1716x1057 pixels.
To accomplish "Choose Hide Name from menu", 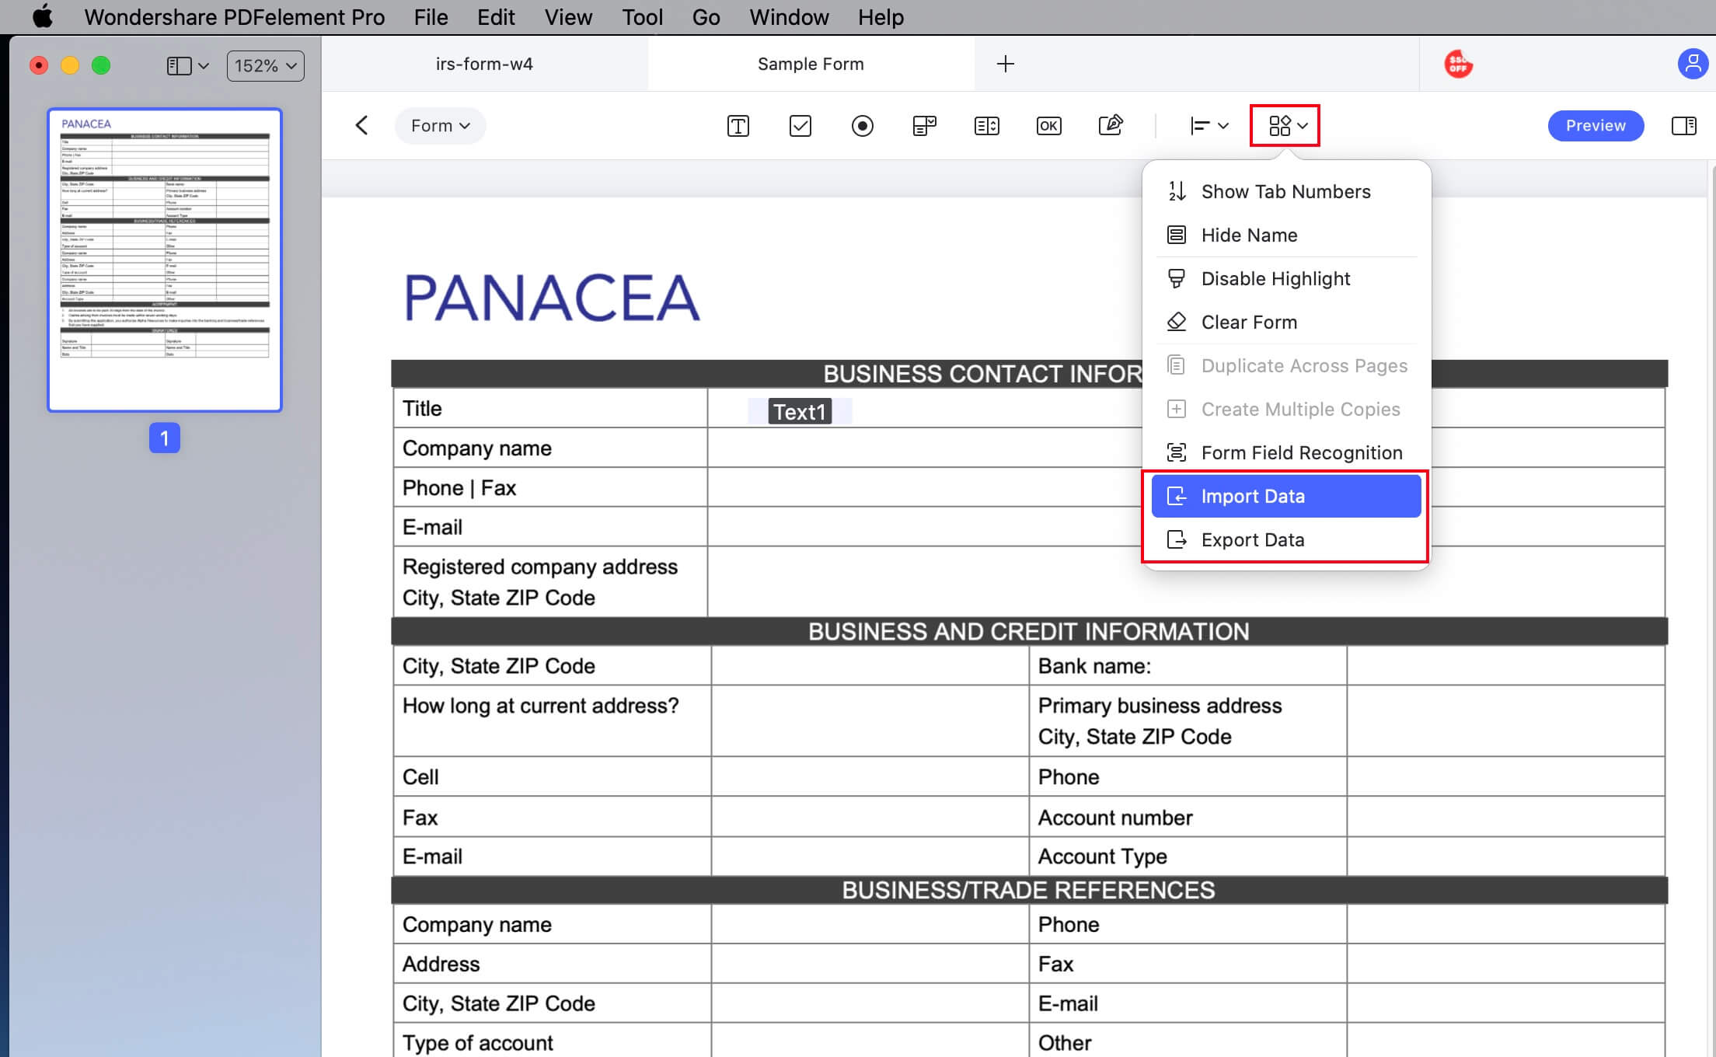I will click(1286, 235).
